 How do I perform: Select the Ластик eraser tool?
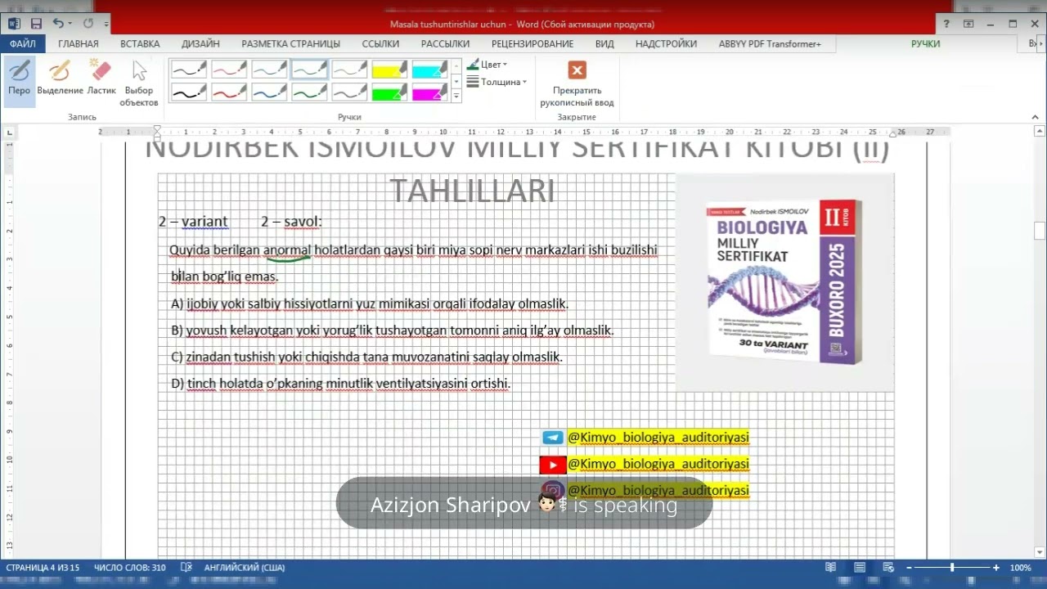tap(101, 80)
